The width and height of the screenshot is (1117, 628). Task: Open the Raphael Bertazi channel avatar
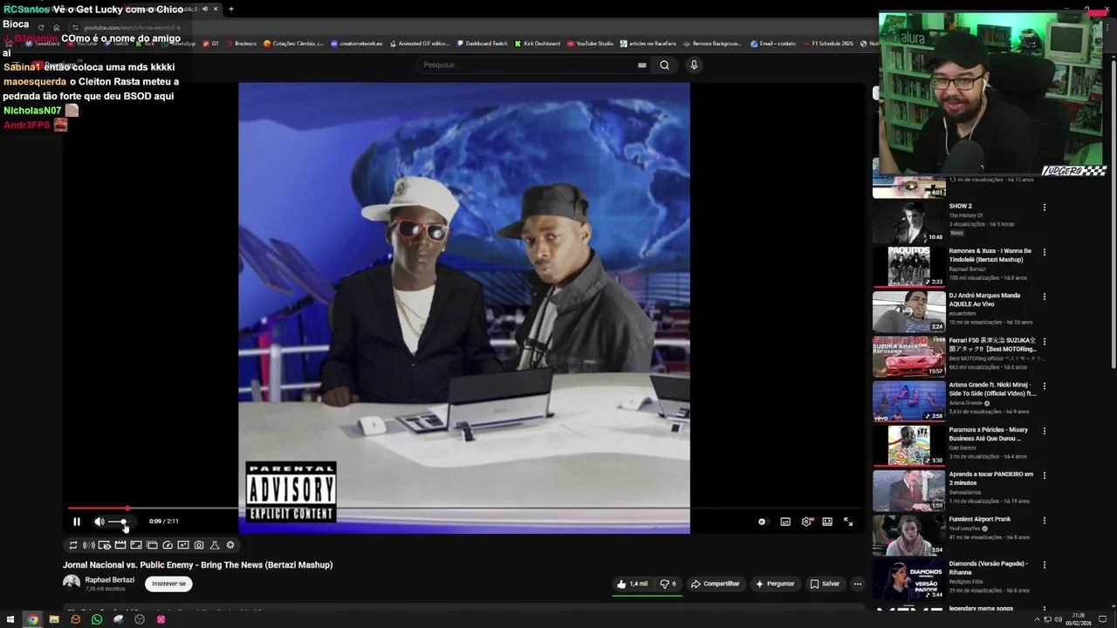pyautogui.click(x=72, y=584)
